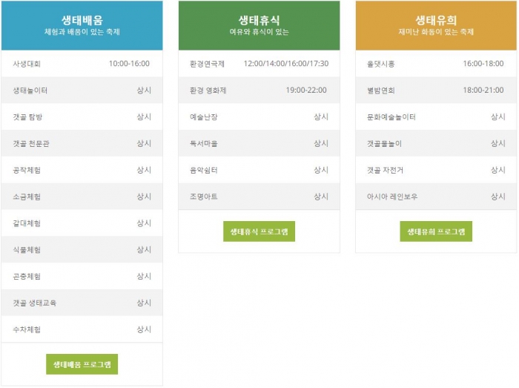Select the 환경연극제 row
Viewport: 519px width, 388px height.
coord(259,64)
